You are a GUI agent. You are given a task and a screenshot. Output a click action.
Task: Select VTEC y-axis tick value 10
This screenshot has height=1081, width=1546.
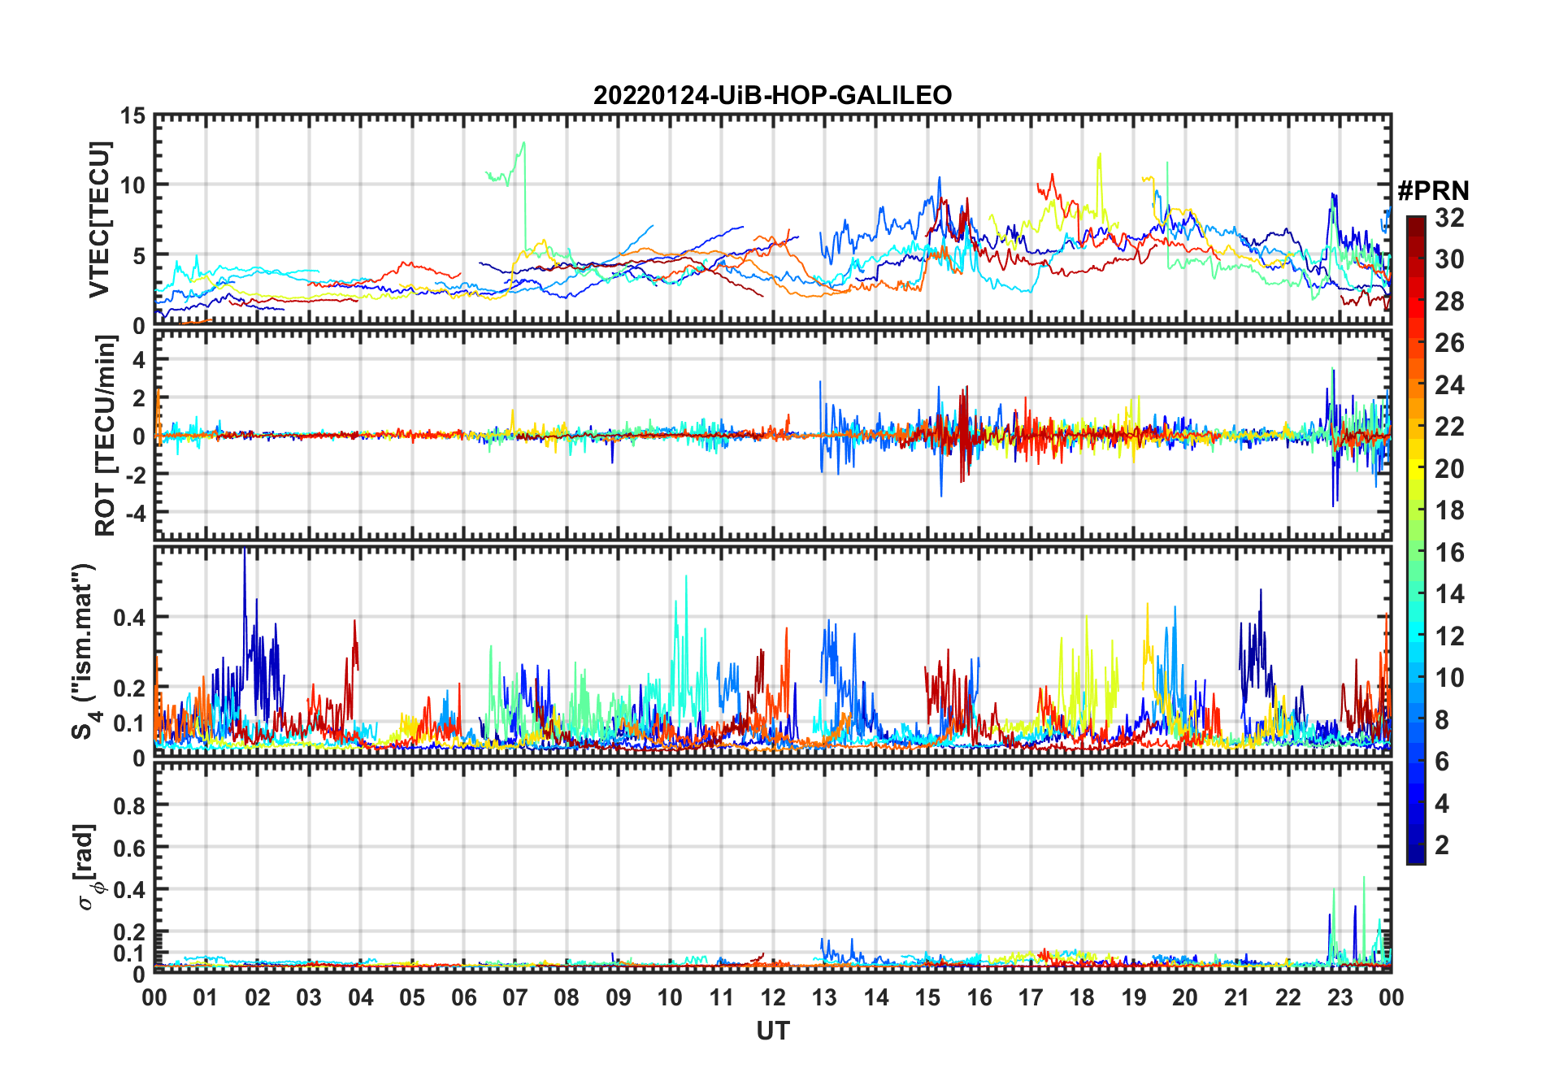[x=132, y=185]
